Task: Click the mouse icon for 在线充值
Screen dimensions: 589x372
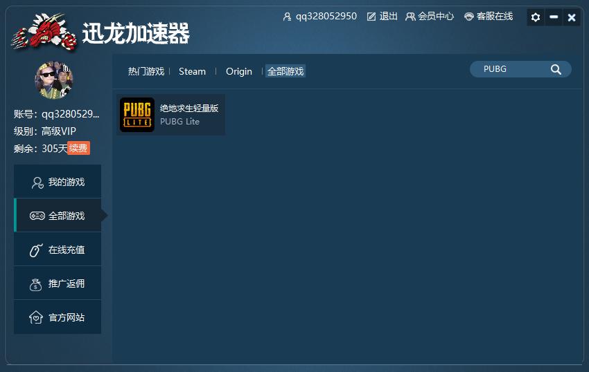Action: (36, 250)
